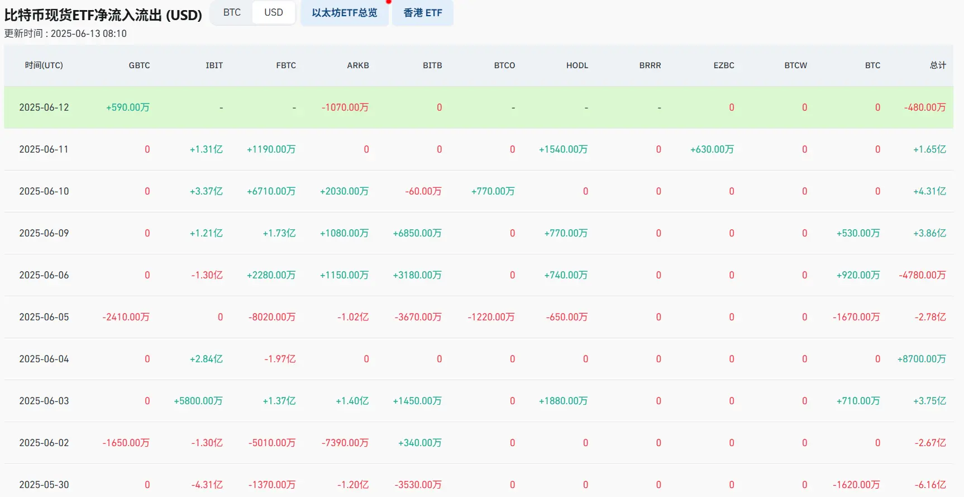Screen dimensions: 964x497
Task: Click the +2280.00万 FBTC value
Action: coord(271,275)
